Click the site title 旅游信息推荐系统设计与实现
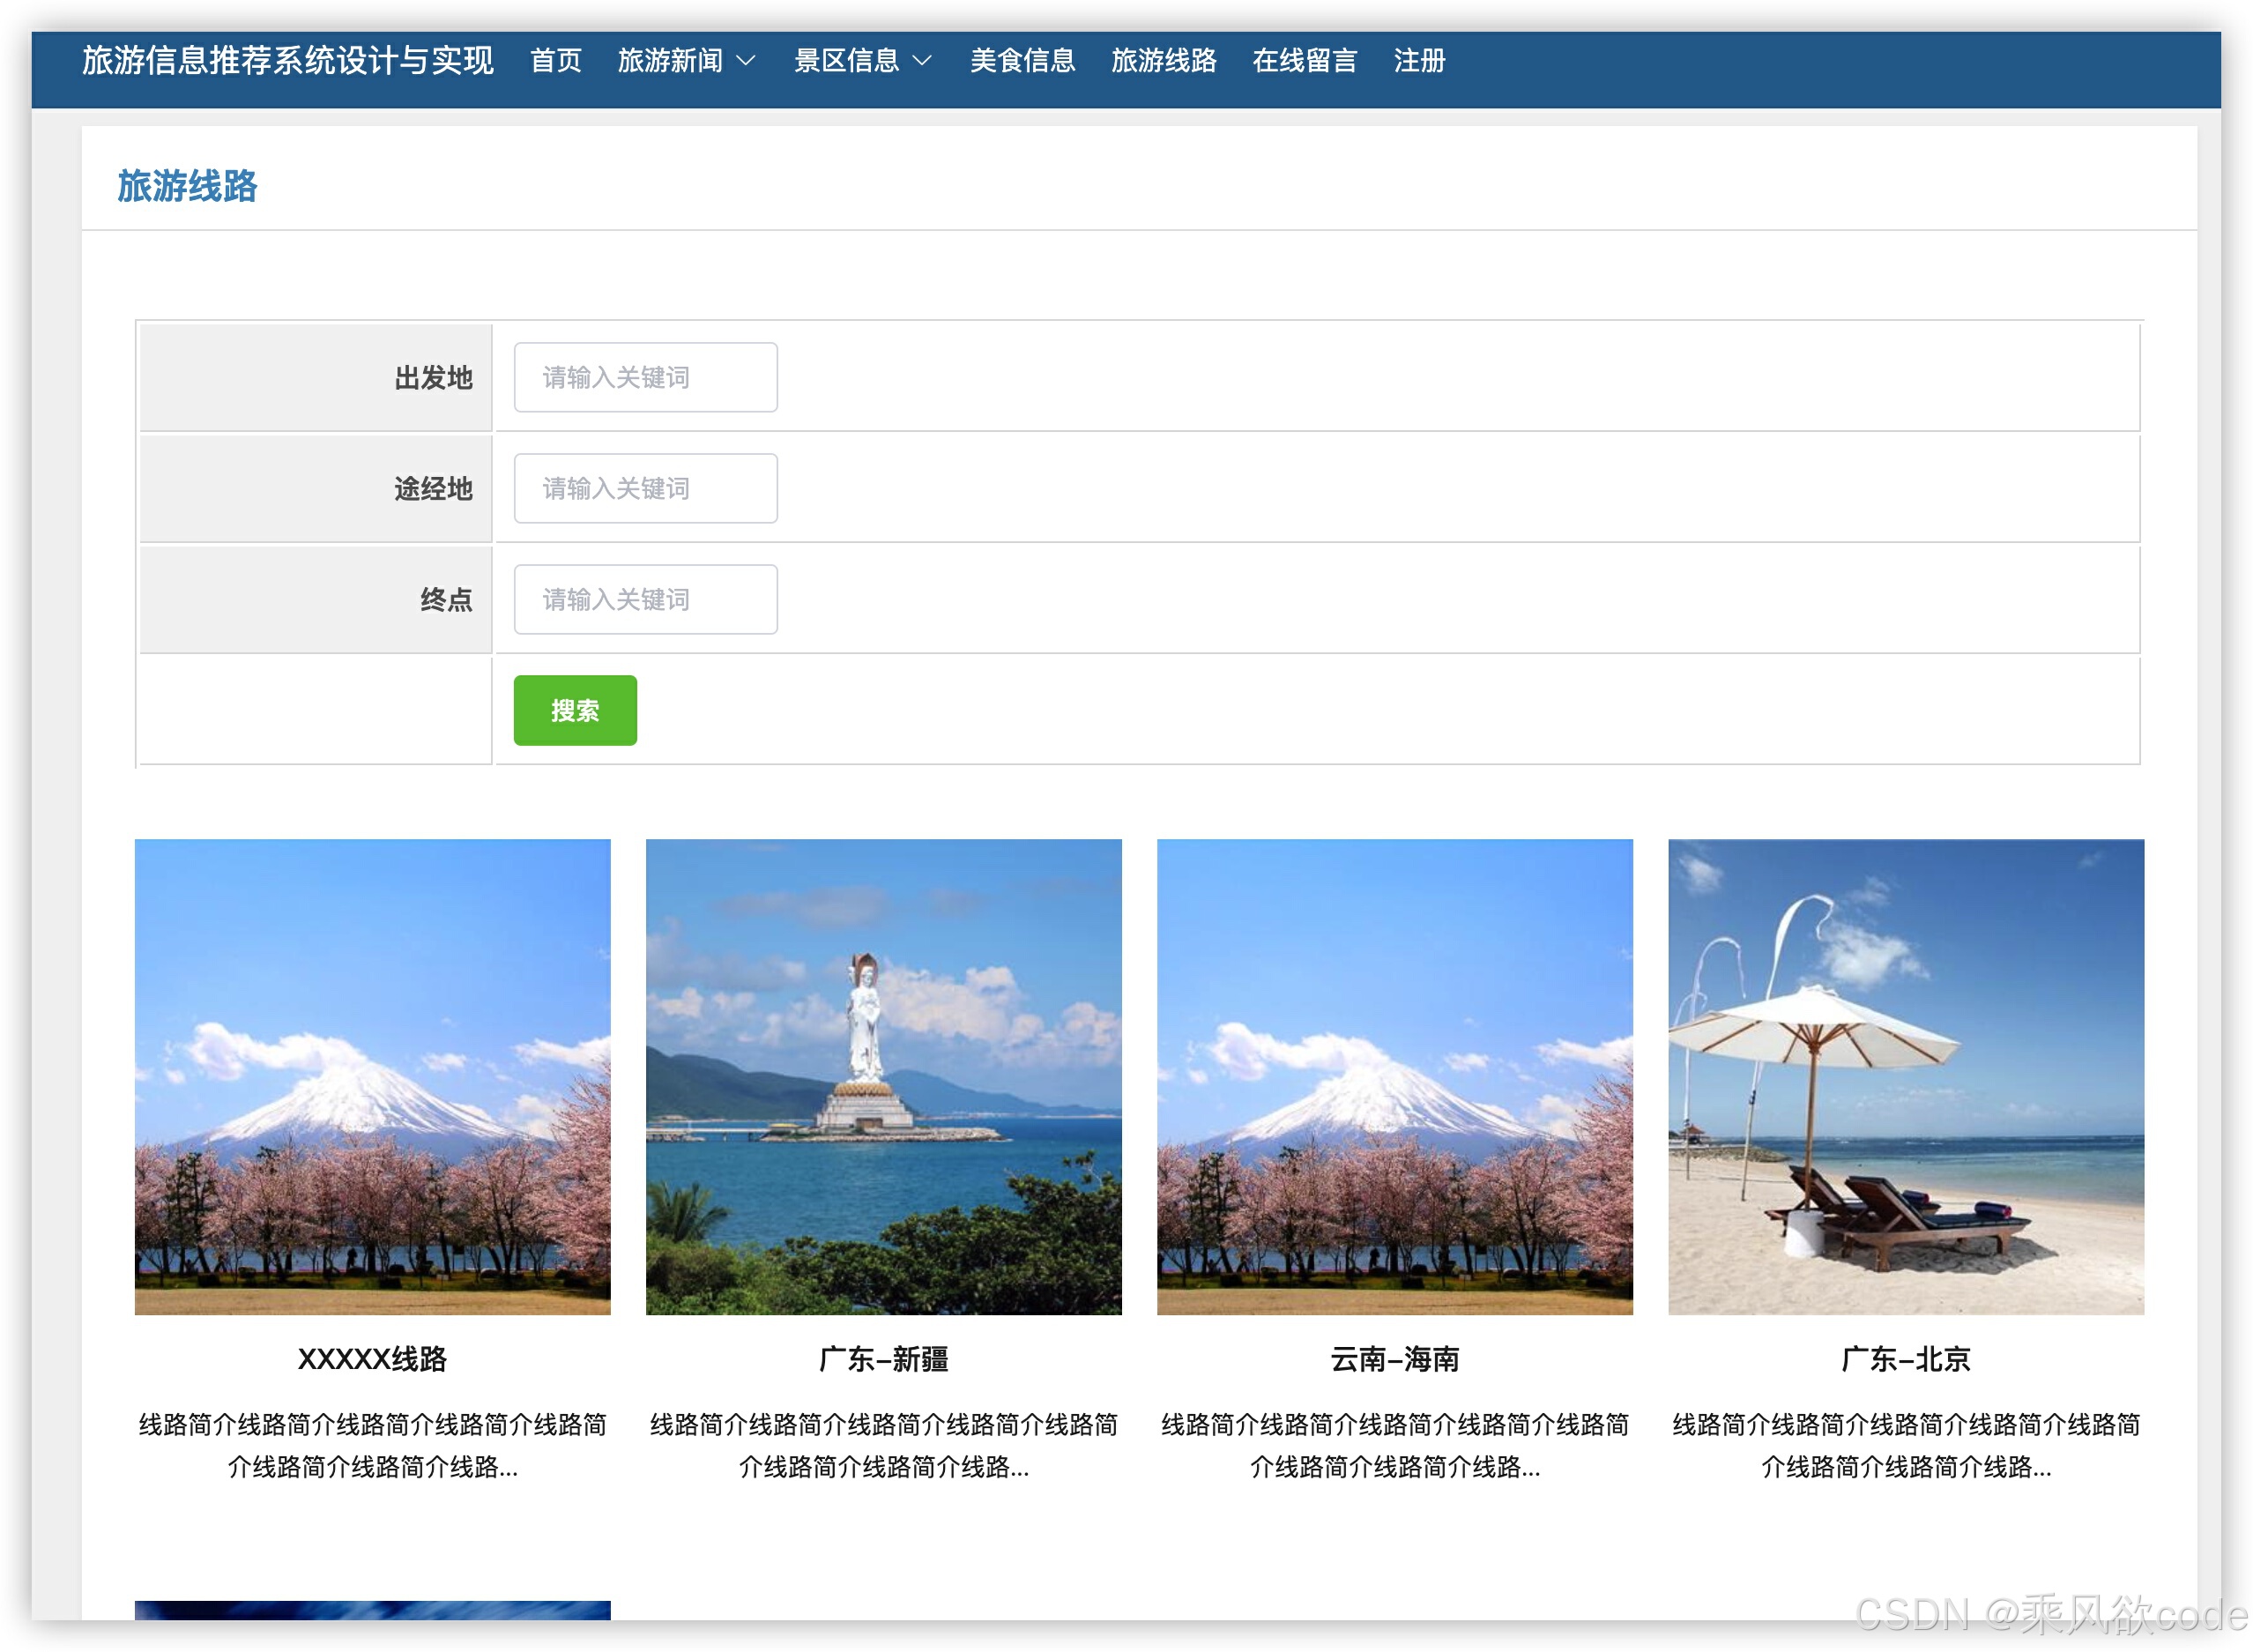 pyautogui.click(x=287, y=62)
